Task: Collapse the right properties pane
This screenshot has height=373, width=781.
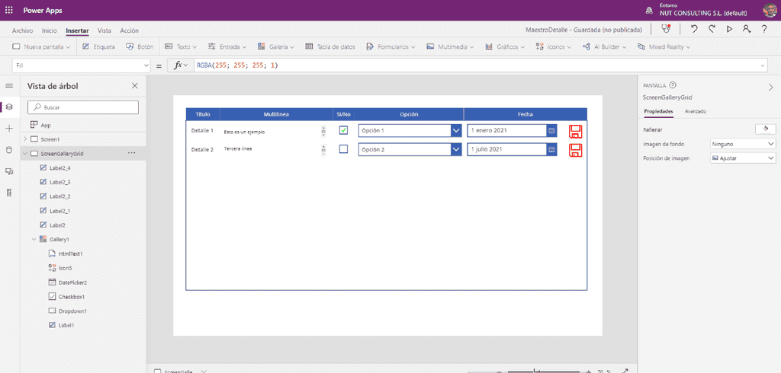Action: [771, 87]
